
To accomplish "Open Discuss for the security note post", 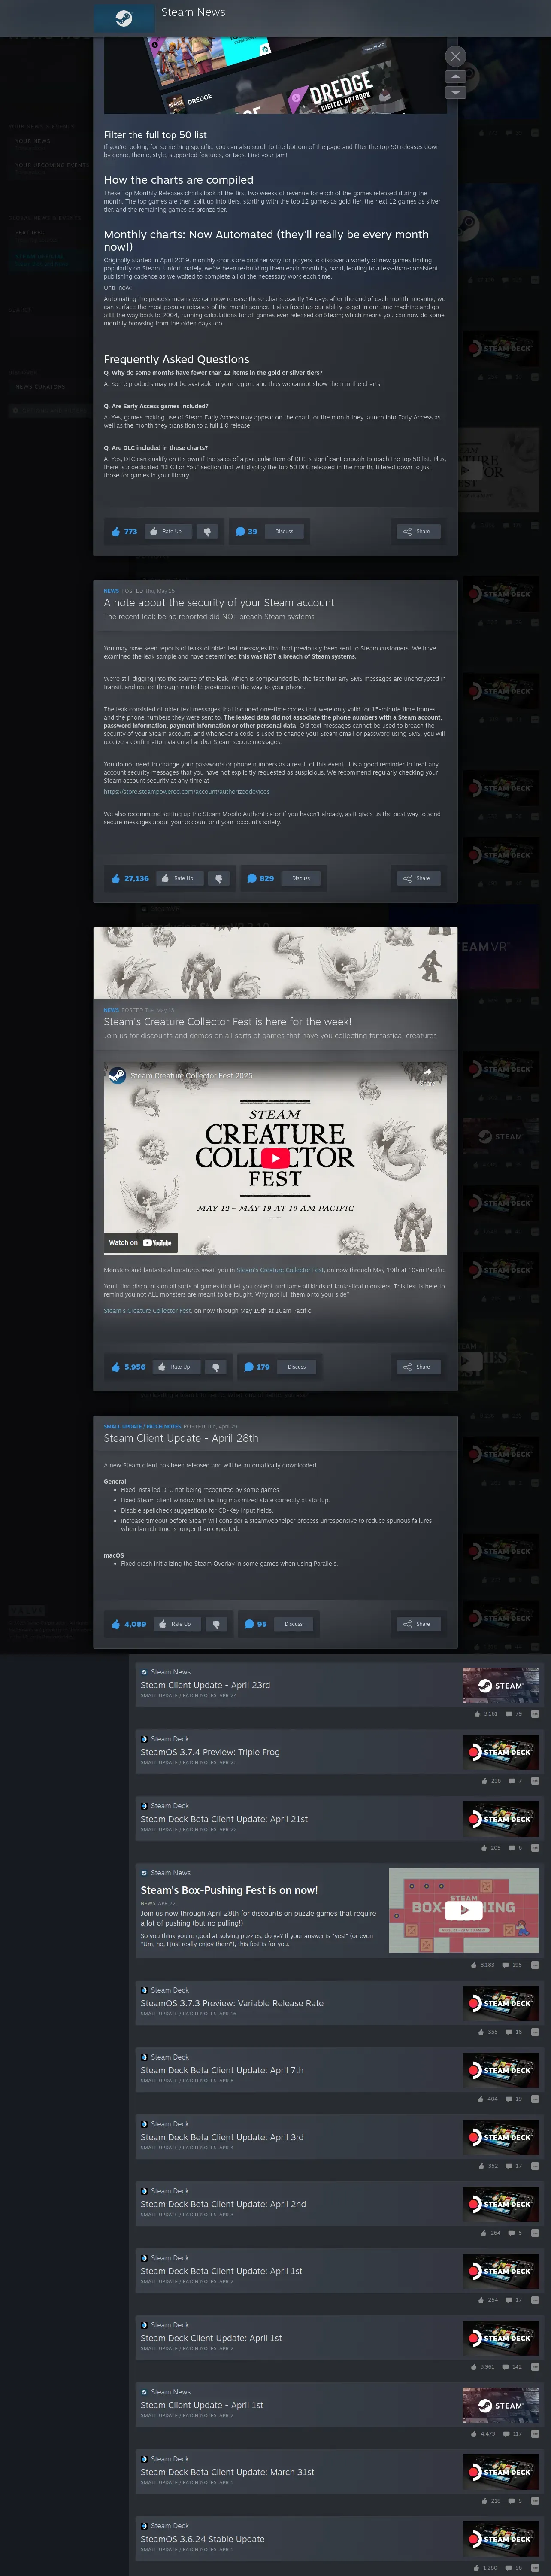I will click(x=301, y=878).
